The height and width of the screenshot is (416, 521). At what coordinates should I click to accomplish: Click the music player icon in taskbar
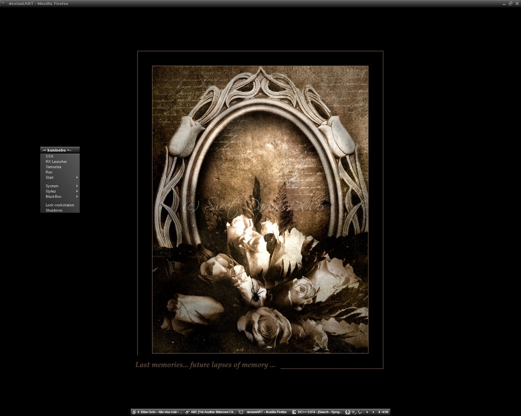134,412
